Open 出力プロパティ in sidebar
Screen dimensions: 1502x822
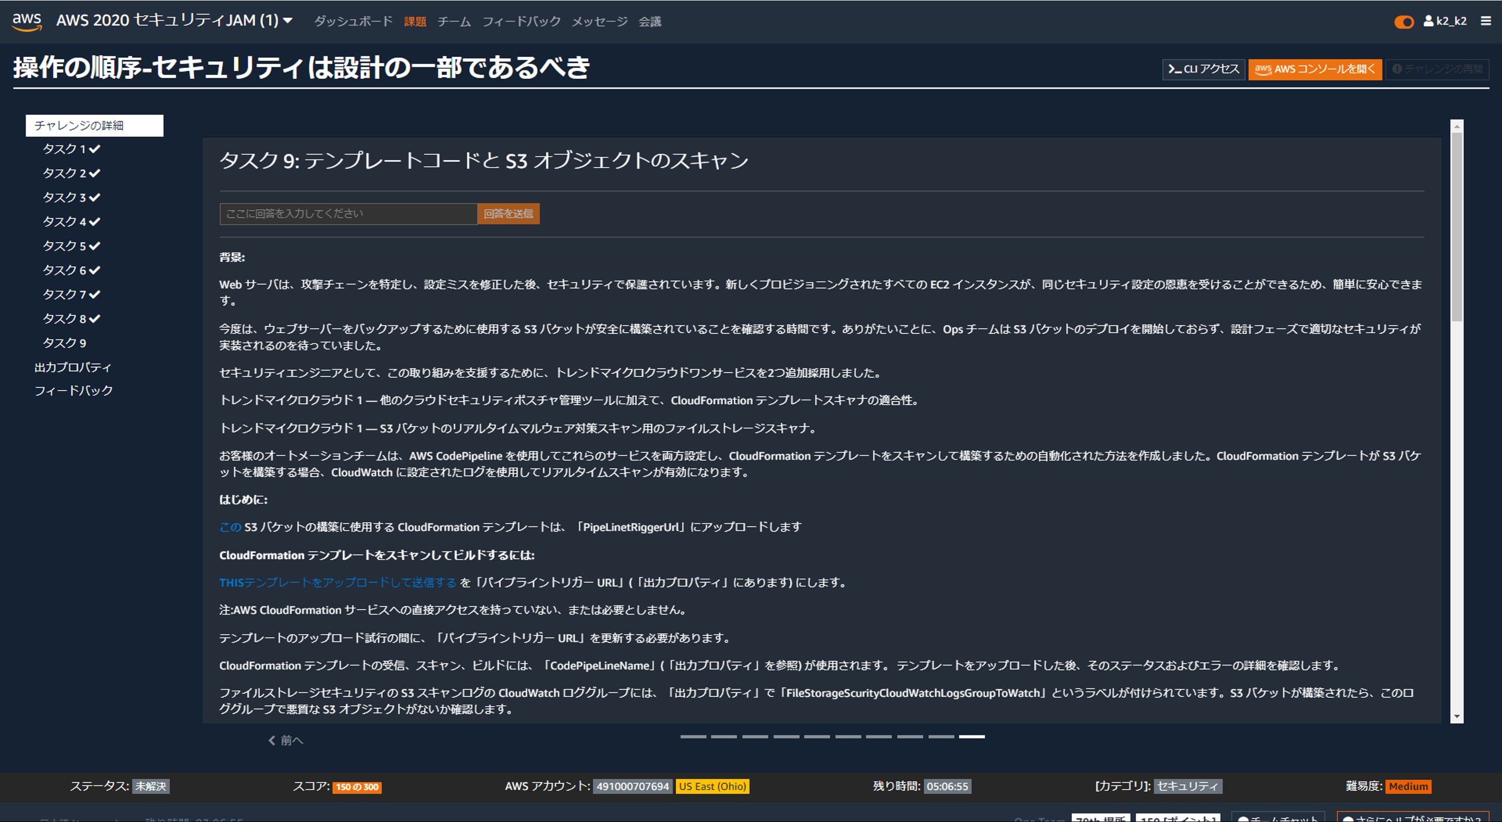tap(72, 367)
